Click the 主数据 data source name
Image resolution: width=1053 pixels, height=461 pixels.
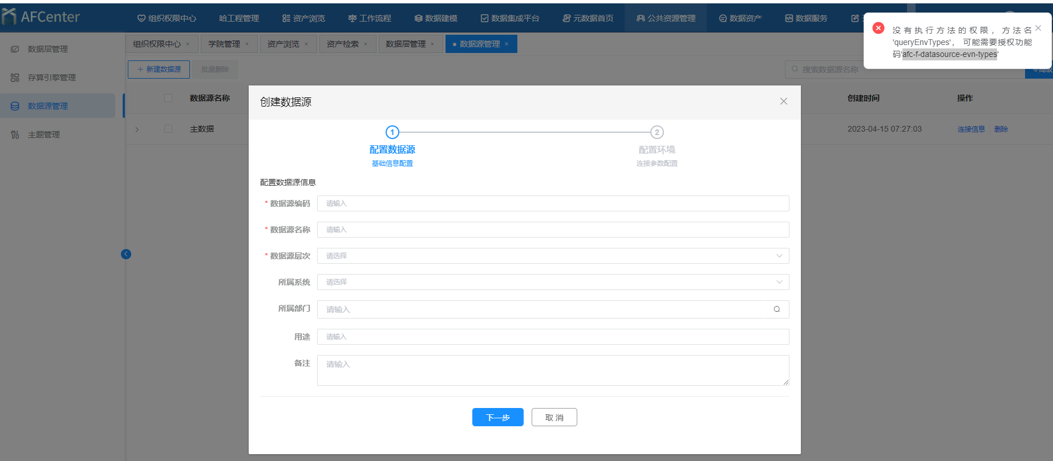pyautogui.click(x=202, y=129)
